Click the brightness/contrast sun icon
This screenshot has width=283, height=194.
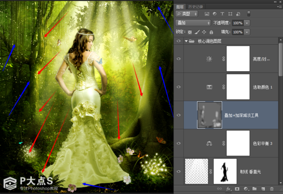(209, 59)
